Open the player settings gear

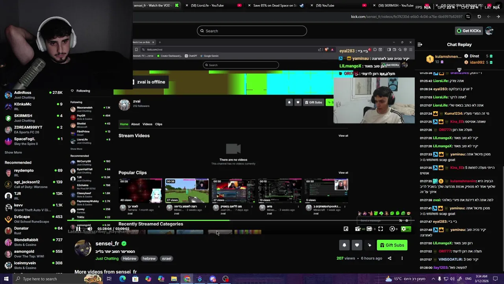[x=403, y=229]
